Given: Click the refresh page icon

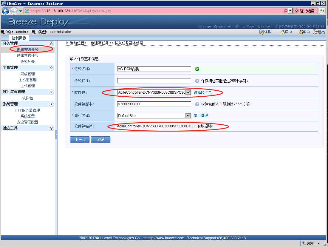Looking at the screenshot, I should coord(322,11).
